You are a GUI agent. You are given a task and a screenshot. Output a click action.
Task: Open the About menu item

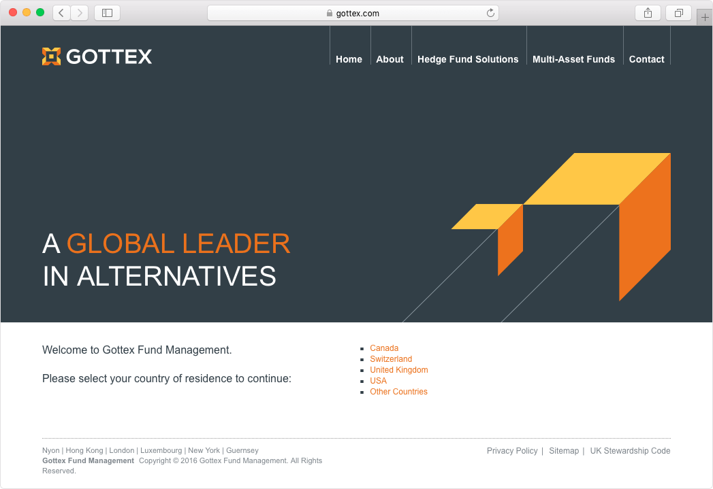390,59
